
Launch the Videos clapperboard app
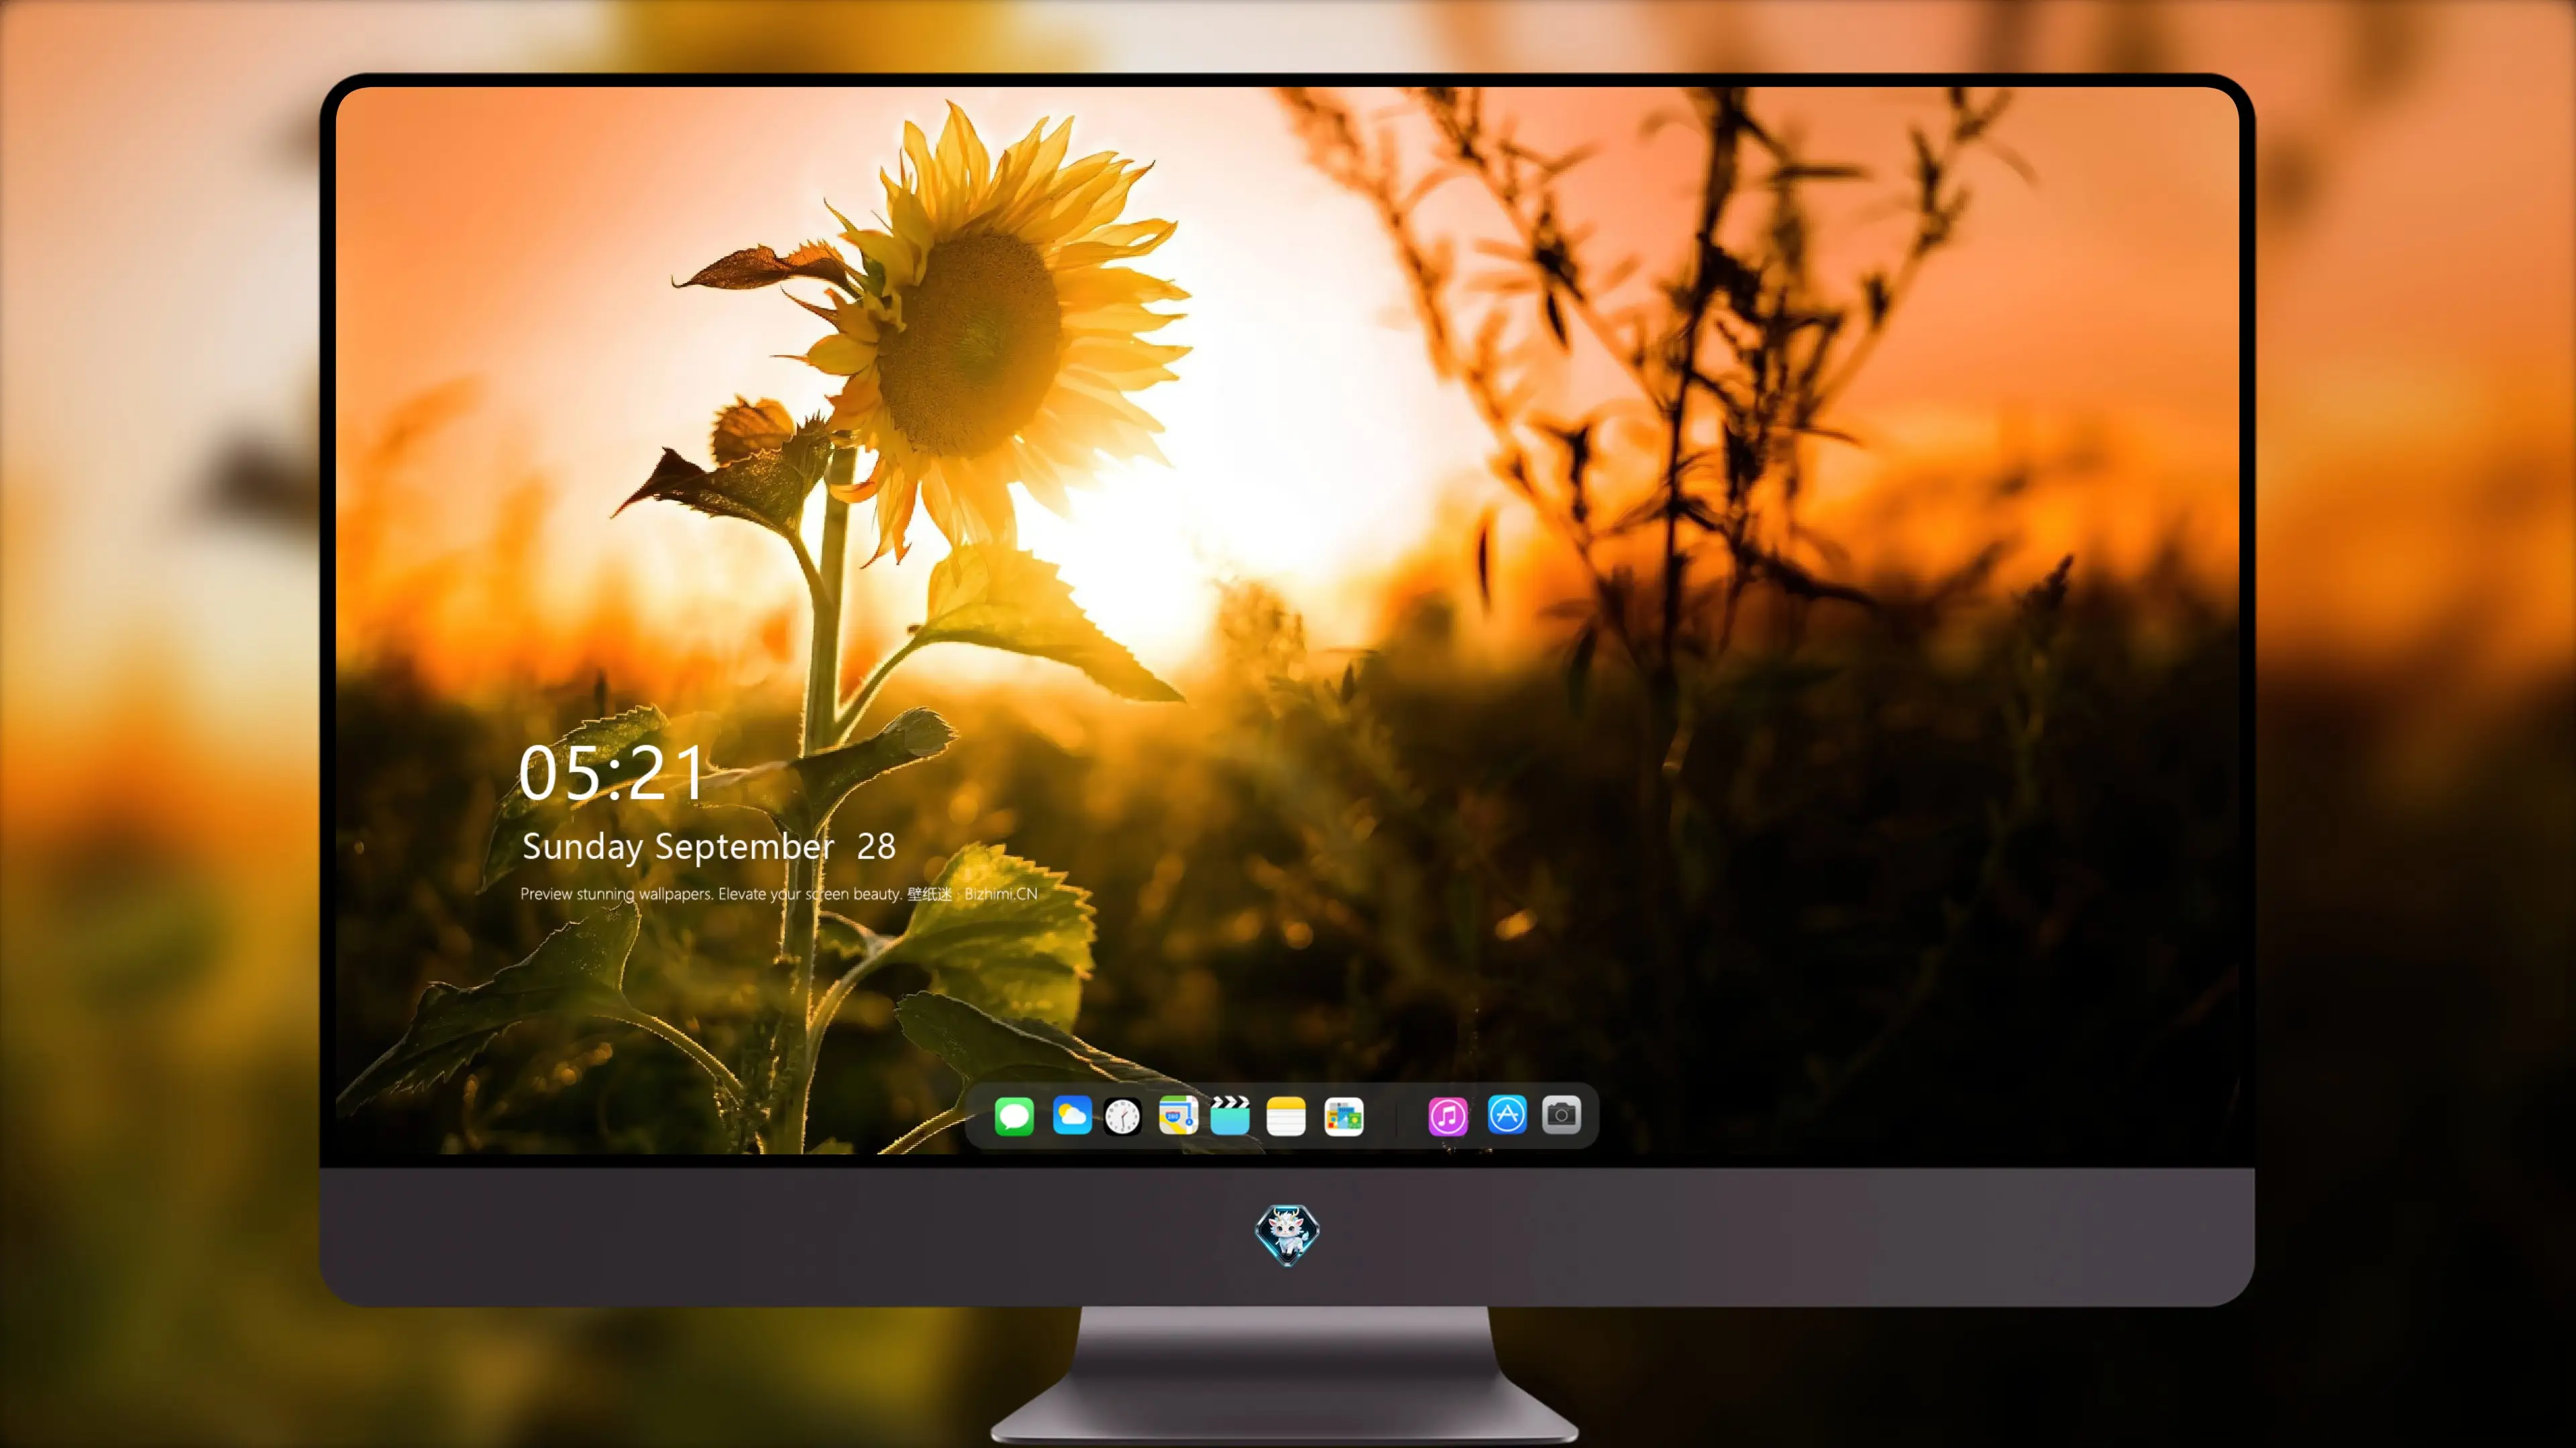[1230, 1115]
